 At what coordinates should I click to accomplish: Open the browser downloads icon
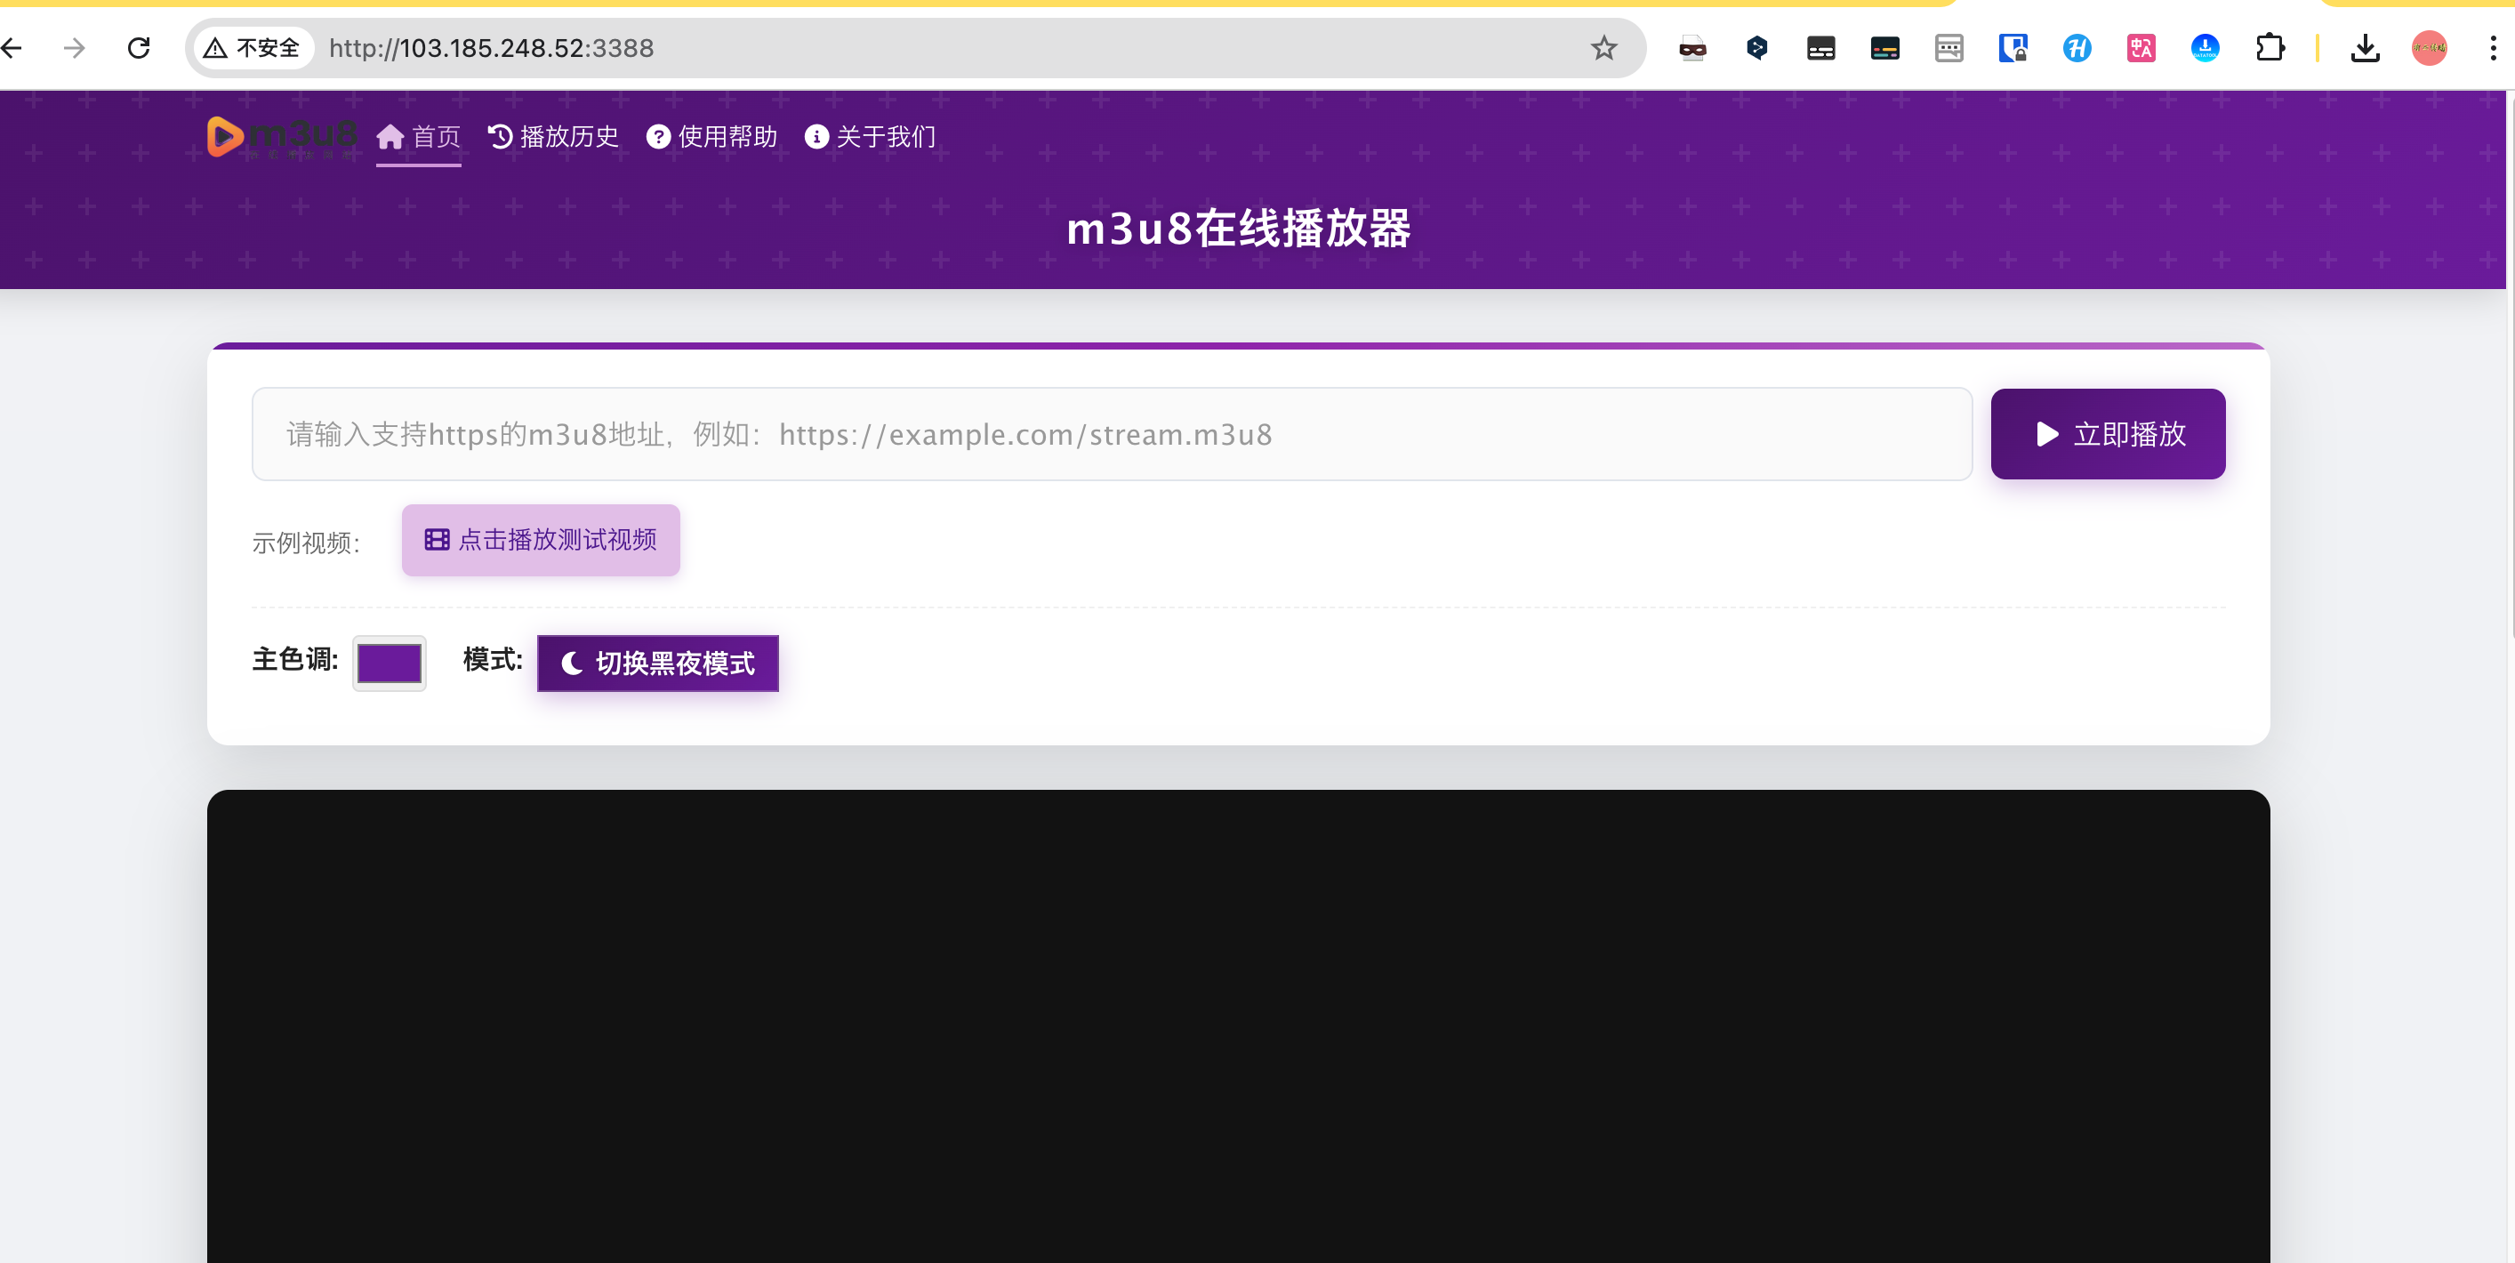point(2365,48)
